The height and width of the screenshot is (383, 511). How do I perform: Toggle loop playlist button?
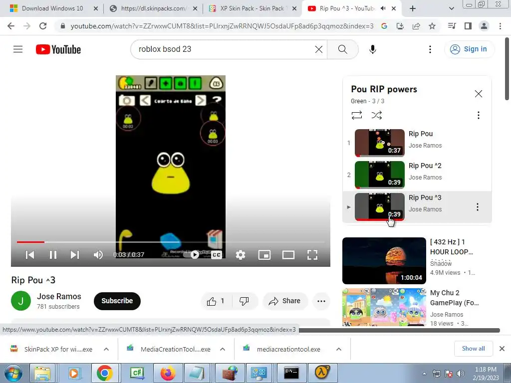tap(357, 115)
